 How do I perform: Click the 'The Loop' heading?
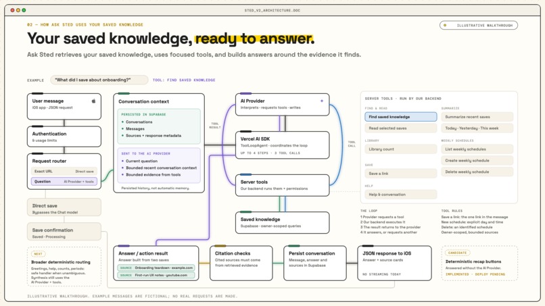tap(369, 211)
